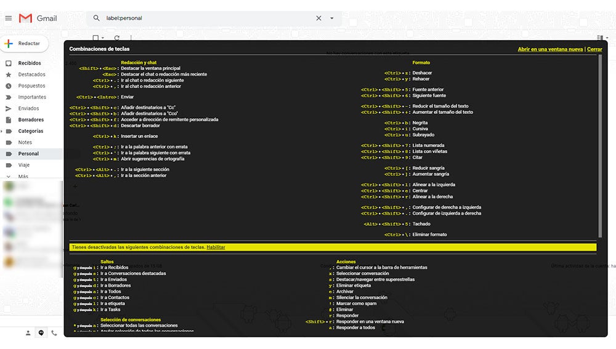Click the plus icon in the chat list
The image size is (616, 349).
[75, 187]
